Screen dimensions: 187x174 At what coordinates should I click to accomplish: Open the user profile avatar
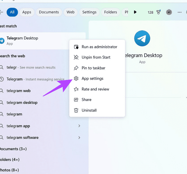(169, 12)
